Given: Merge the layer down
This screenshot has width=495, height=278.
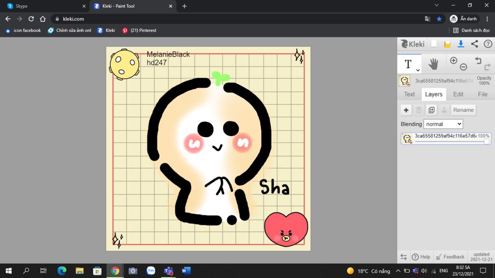Looking at the screenshot, I should click(444, 110).
